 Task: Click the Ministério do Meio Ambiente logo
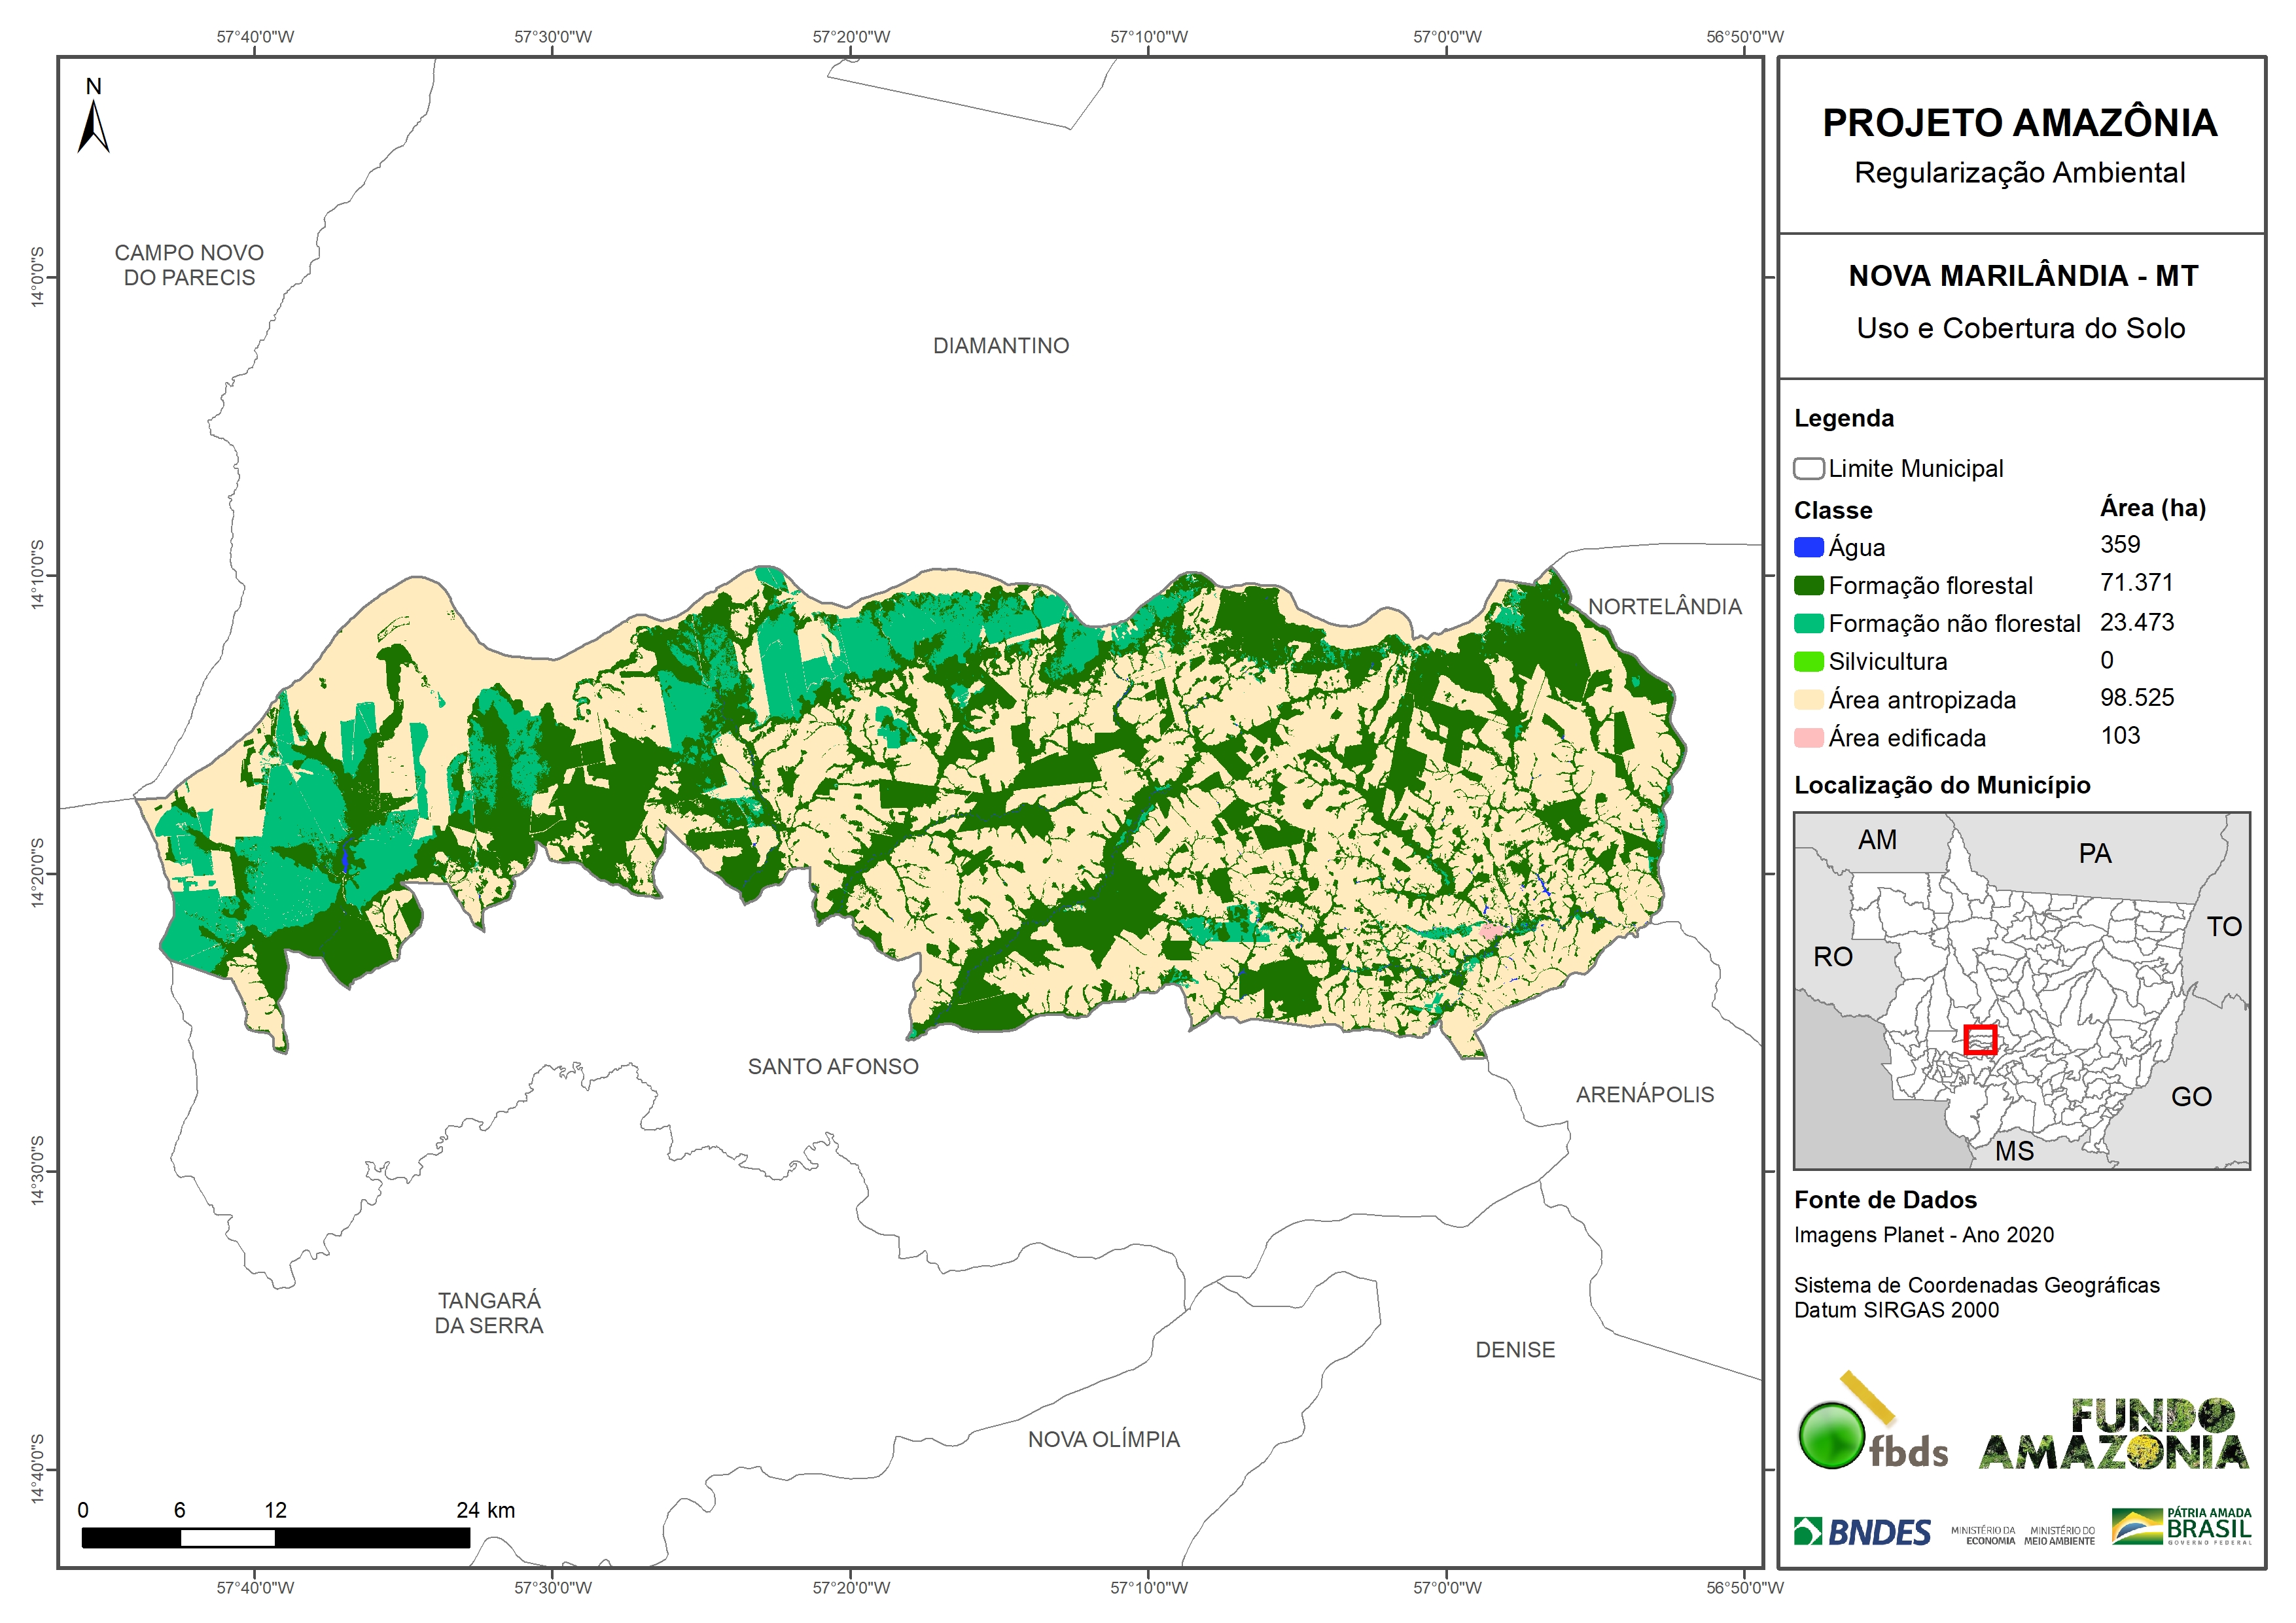(x=2059, y=1535)
